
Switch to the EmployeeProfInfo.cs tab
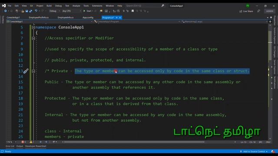[39, 17]
